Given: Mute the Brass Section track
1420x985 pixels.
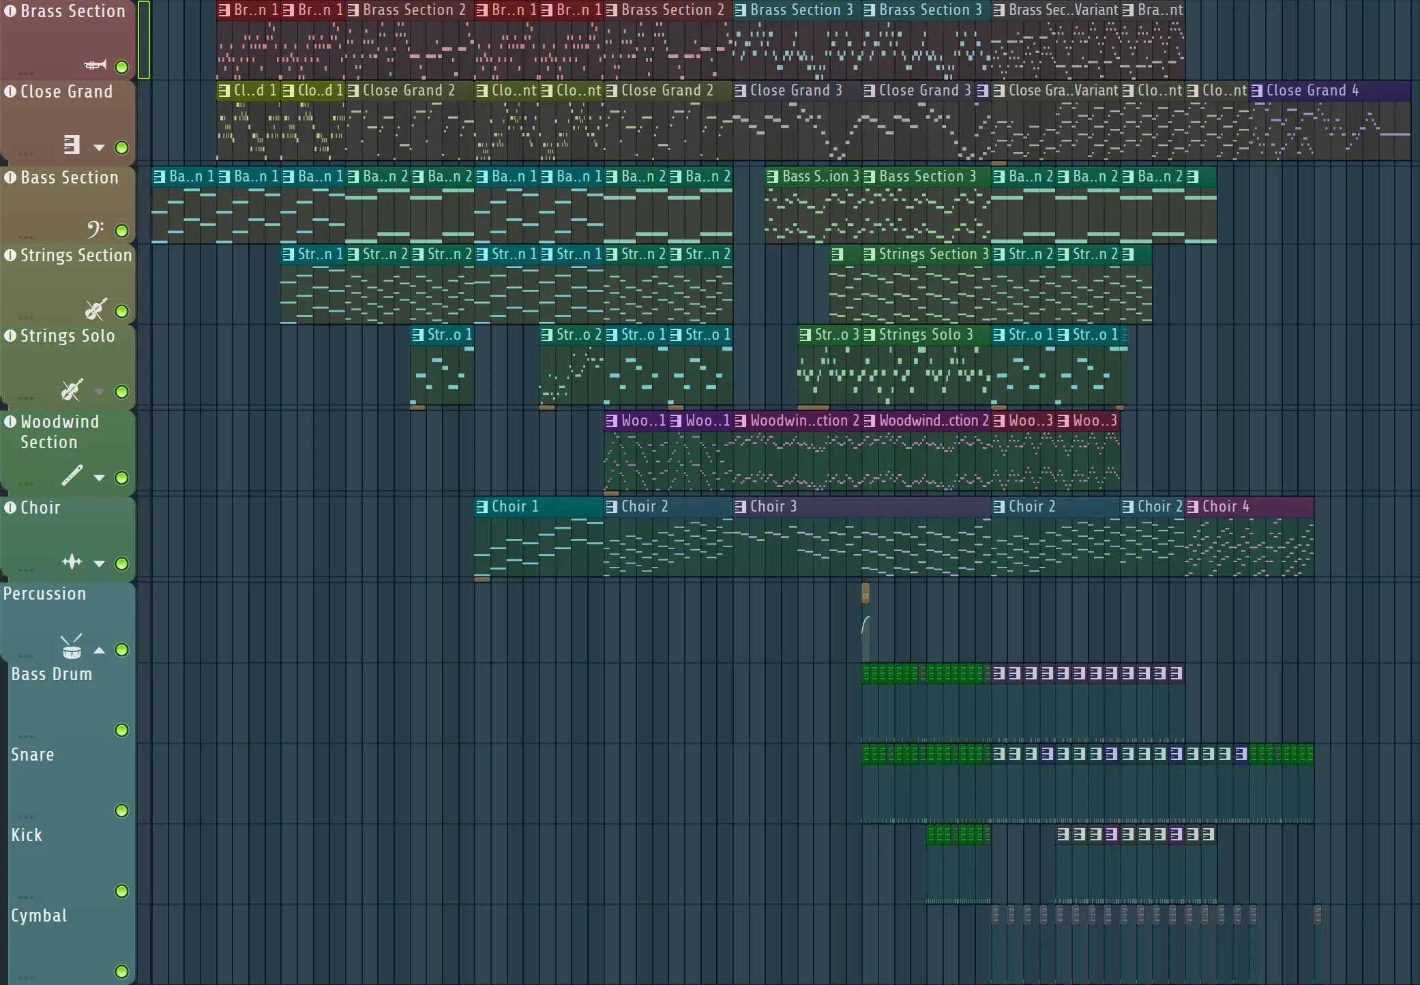Looking at the screenshot, I should 121,67.
